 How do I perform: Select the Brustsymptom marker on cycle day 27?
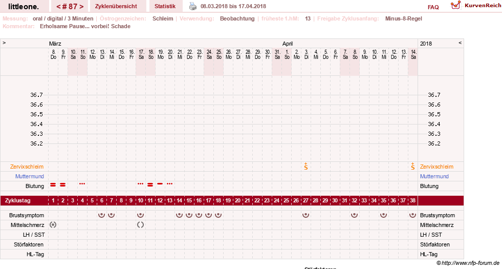click(x=305, y=215)
